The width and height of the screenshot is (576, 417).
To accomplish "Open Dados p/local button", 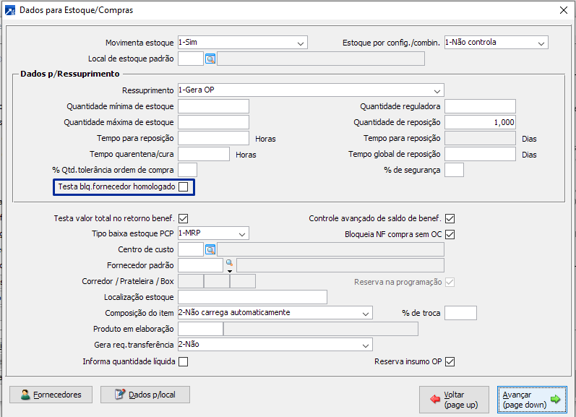I will point(145,395).
